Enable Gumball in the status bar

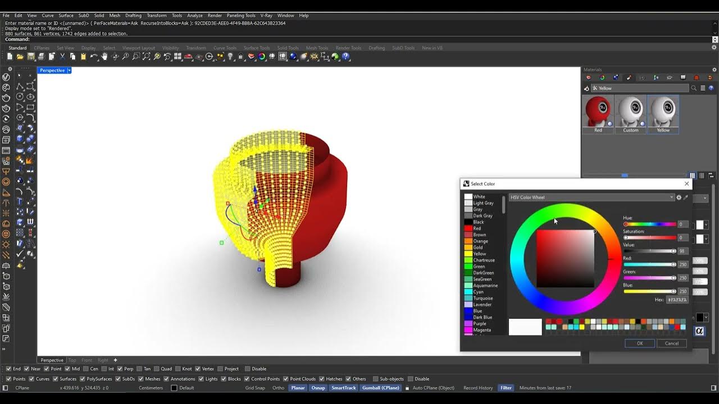coord(381,388)
